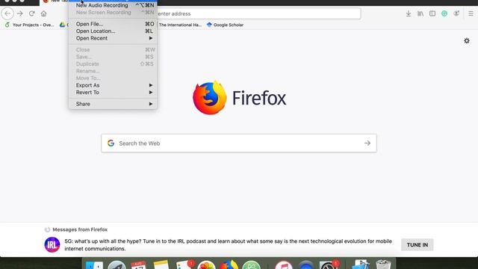
Task: Open the Firefox hamburger menu
Action: pos(471,13)
